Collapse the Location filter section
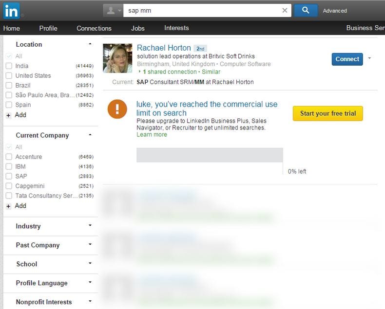Image resolution: width=385 pixels, height=309 pixels. point(90,44)
